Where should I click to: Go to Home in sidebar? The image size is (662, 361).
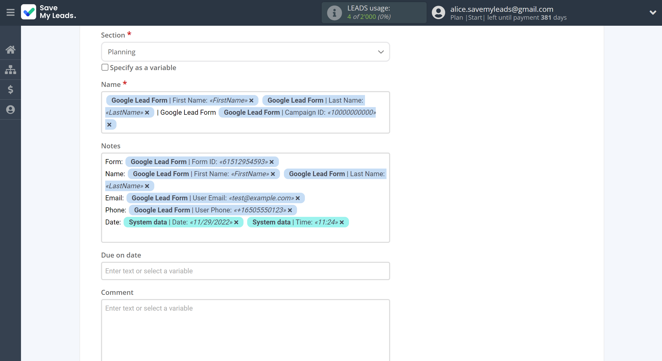point(10,50)
